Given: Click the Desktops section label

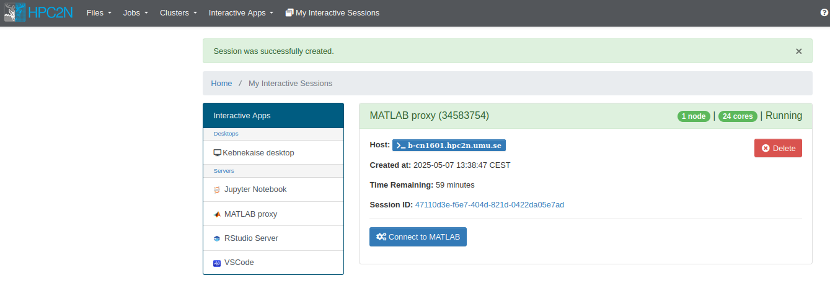Looking at the screenshot, I should (x=226, y=133).
